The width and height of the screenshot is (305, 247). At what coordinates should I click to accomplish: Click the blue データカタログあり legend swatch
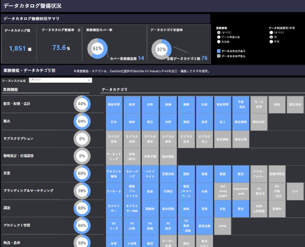tap(219, 51)
